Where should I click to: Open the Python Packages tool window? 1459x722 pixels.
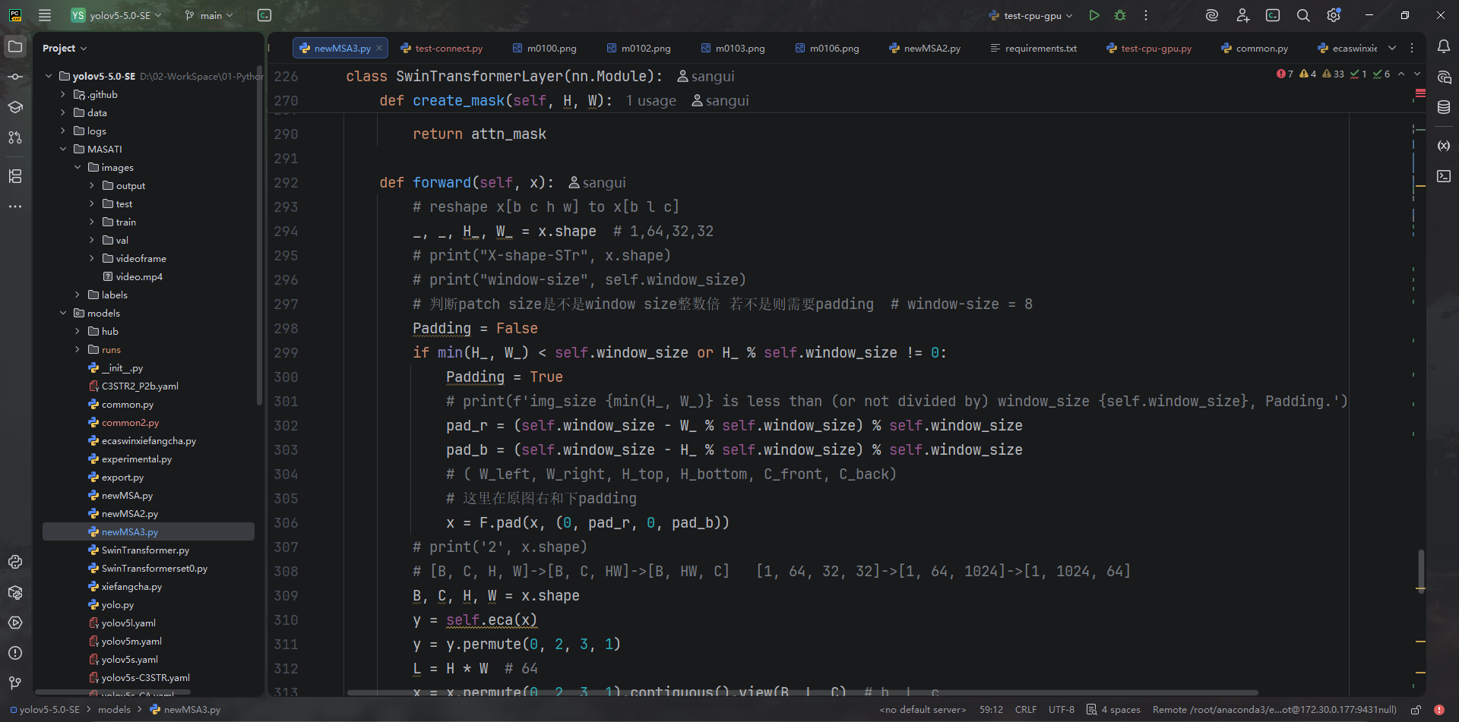tap(15, 592)
